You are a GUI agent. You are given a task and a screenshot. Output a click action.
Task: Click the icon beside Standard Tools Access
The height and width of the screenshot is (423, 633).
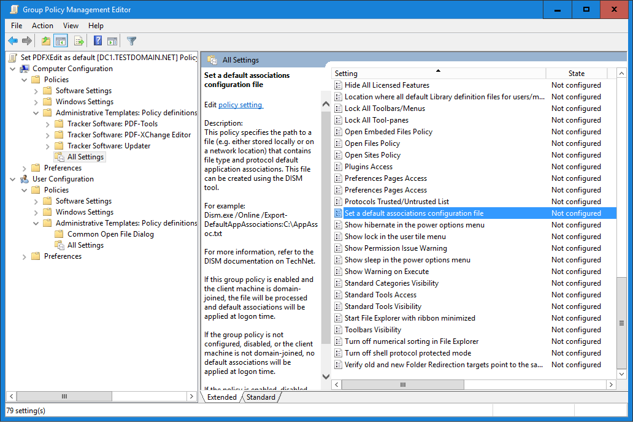coord(339,295)
